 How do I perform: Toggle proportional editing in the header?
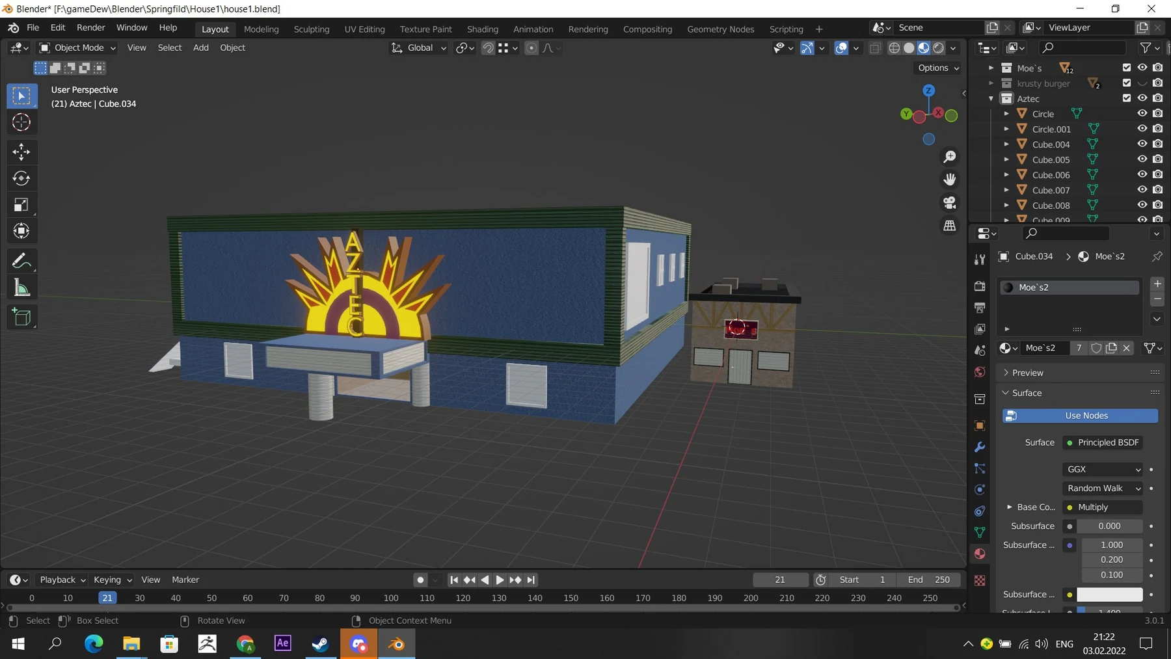(x=532, y=48)
